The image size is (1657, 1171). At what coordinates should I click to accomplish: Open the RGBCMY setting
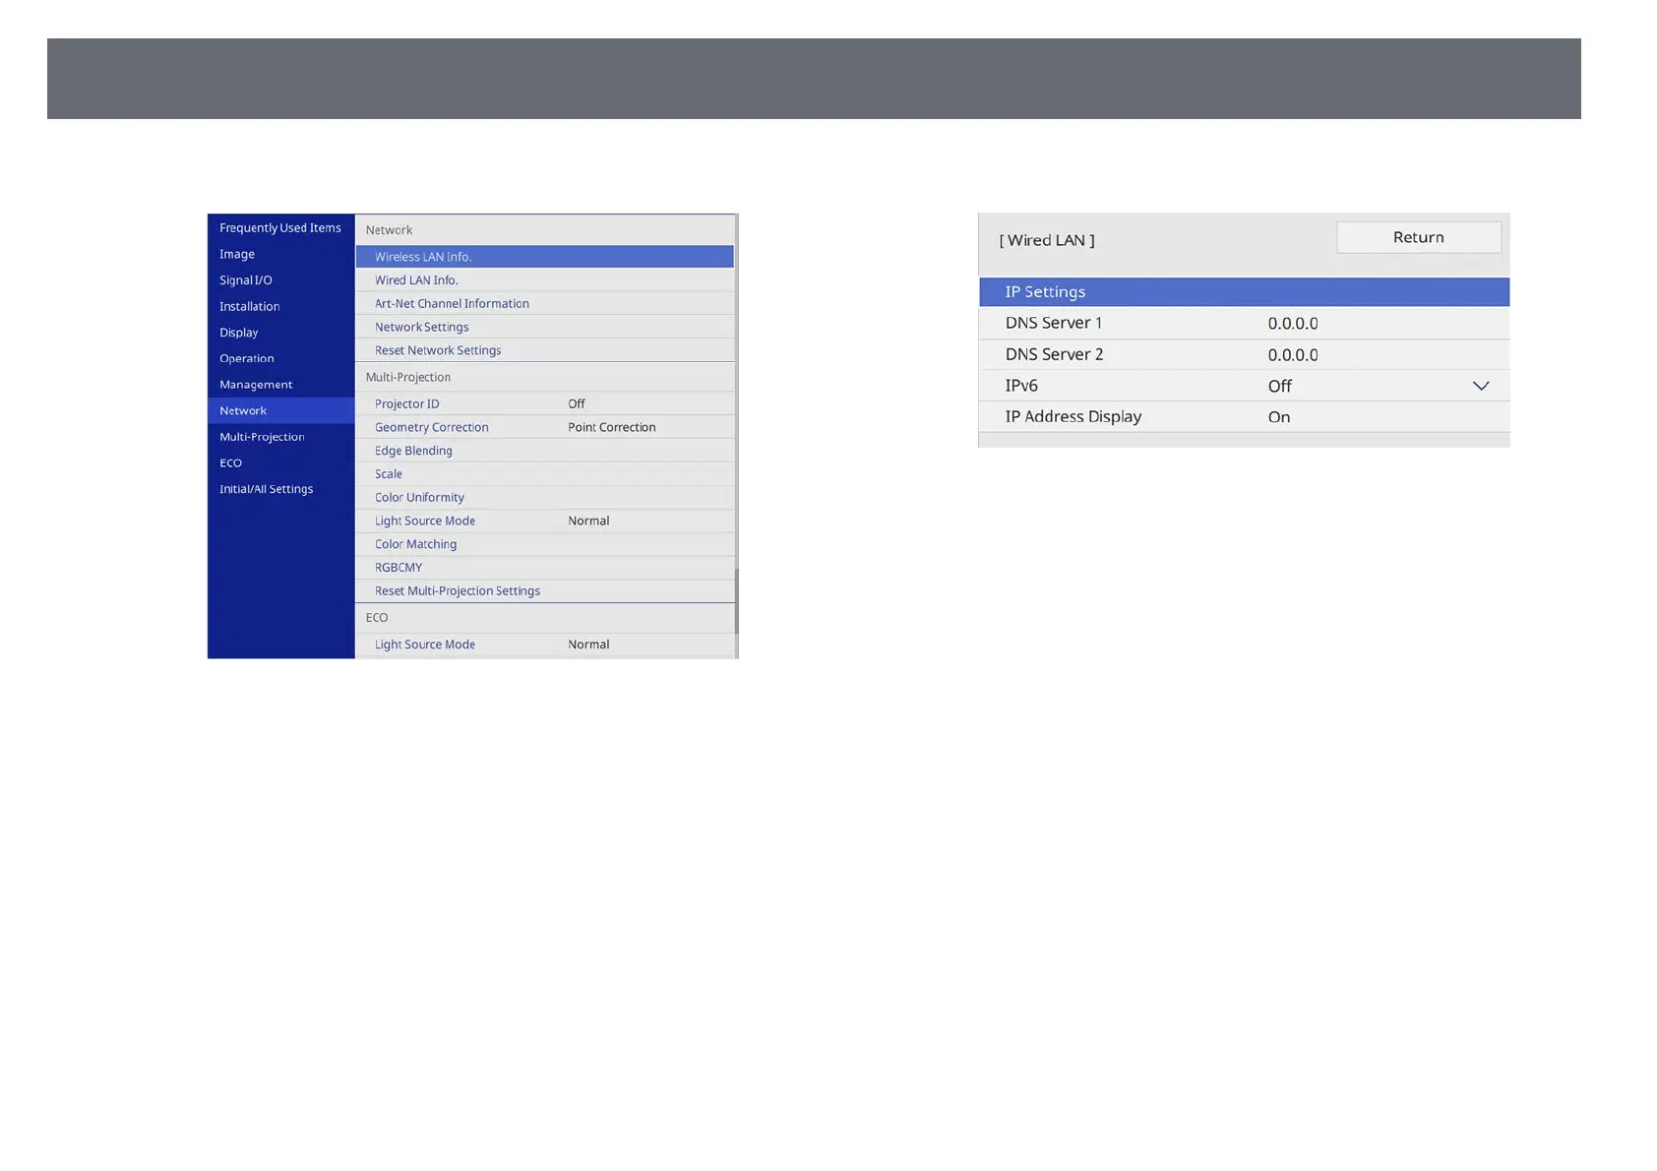[544, 567]
